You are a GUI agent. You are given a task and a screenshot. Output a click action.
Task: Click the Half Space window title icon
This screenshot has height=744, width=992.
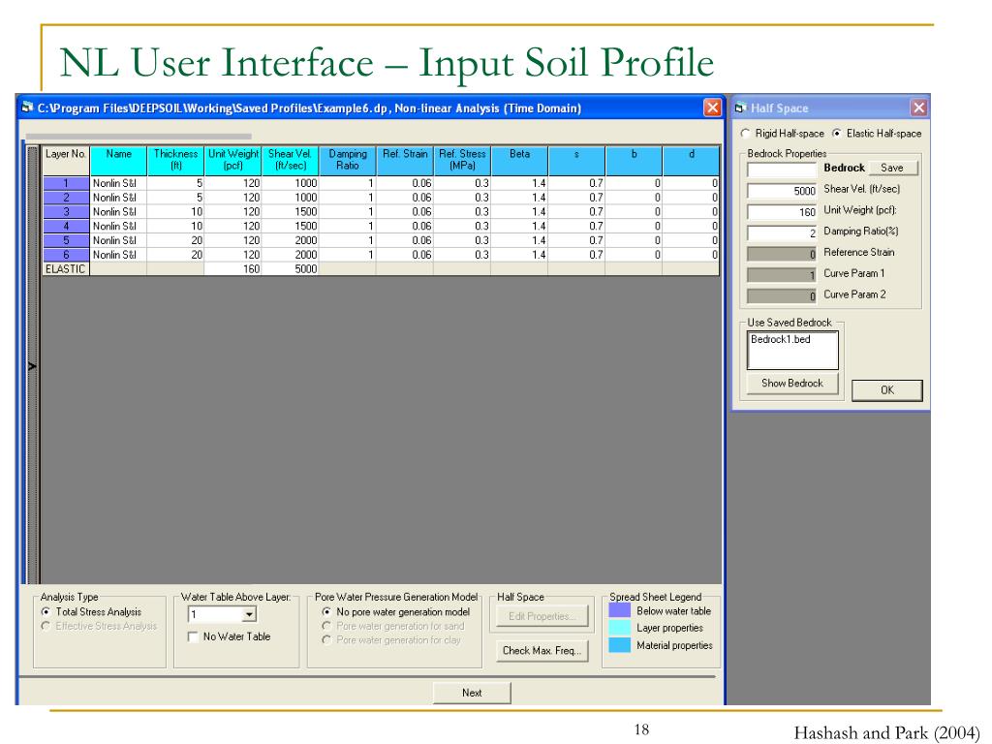tap(740, 108)
